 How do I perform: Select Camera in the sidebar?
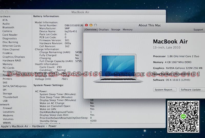(x=7, y=31)
